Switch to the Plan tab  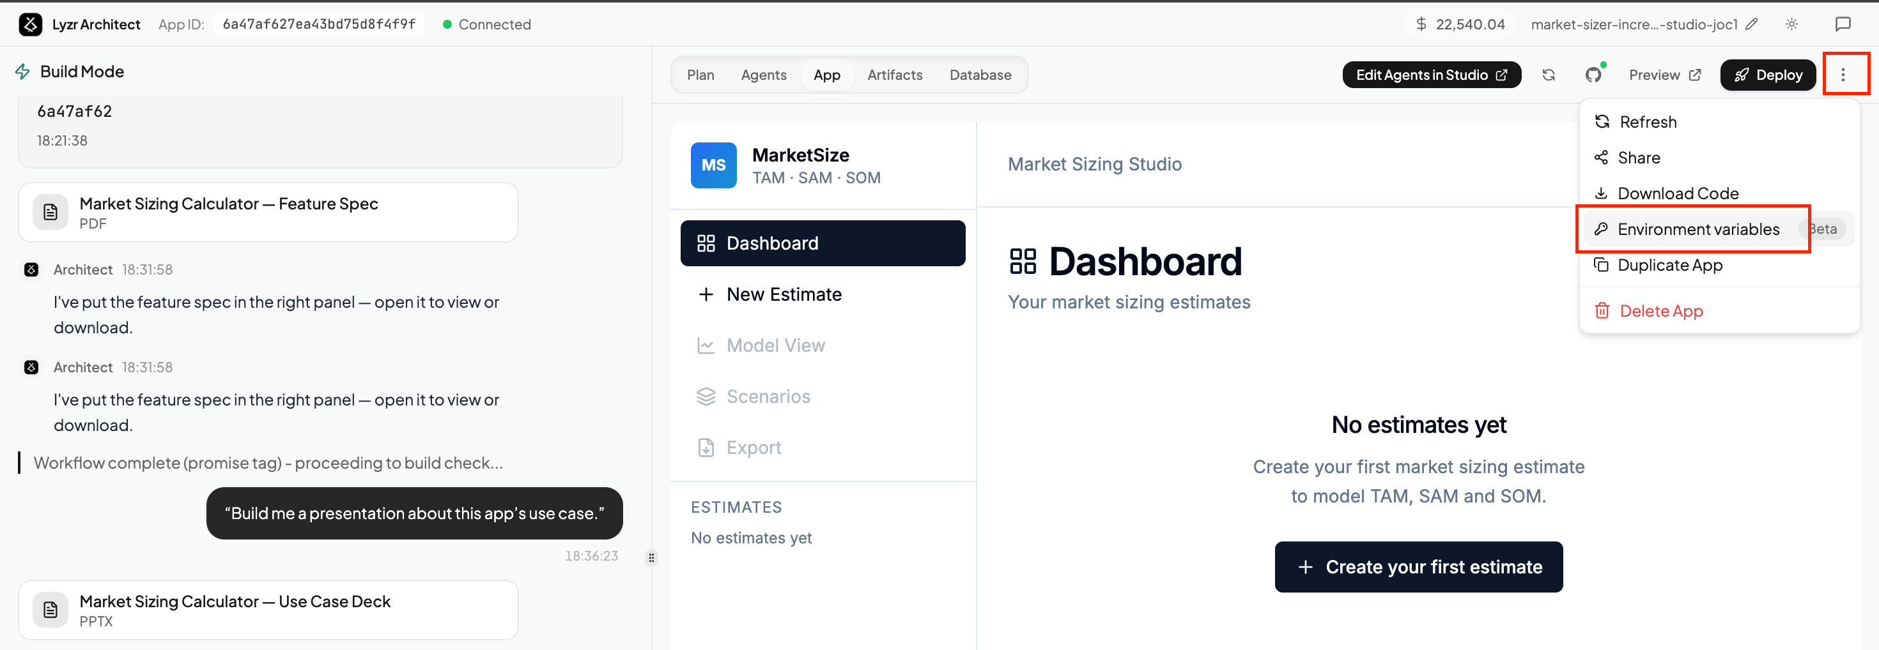pos(700,75)
